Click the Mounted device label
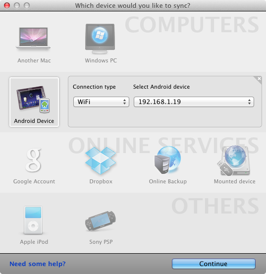 [x=235, y=181]
